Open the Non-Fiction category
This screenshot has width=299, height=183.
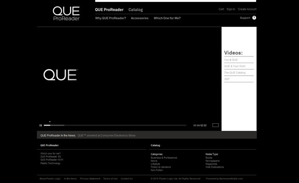(x=157, y=170)
